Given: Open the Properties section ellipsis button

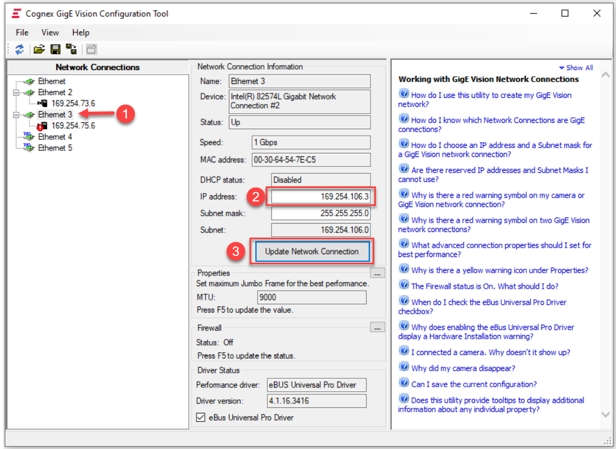Looking at the screenshot, I should (377, 273).
